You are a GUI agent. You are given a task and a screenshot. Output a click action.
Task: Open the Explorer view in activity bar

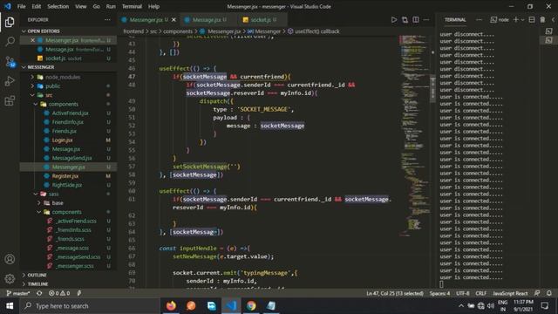[x=10, y=22]
